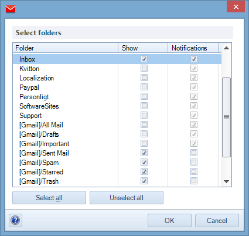Viewport: 249px width, 236px height.
Task: Click the Cancel button
Action: (x=217, y=221)
